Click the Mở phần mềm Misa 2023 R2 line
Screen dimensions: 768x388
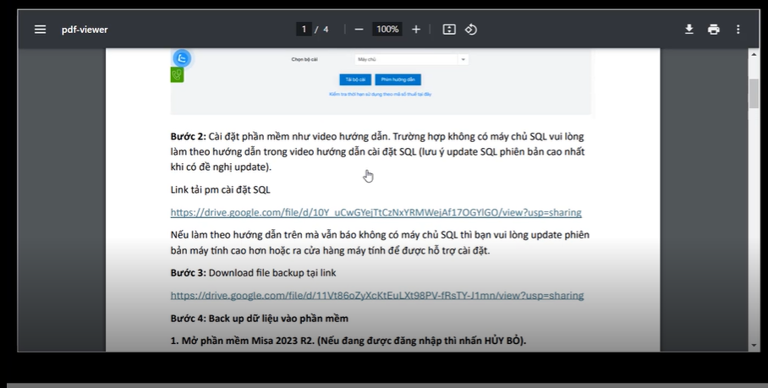(x=348, y=341)
